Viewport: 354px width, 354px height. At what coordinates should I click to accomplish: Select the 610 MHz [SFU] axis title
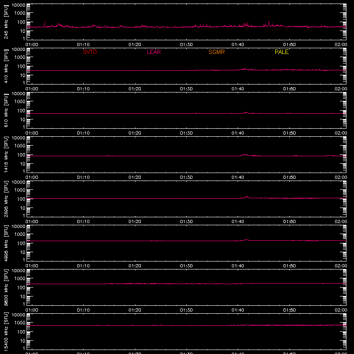(x=6, y=110)
